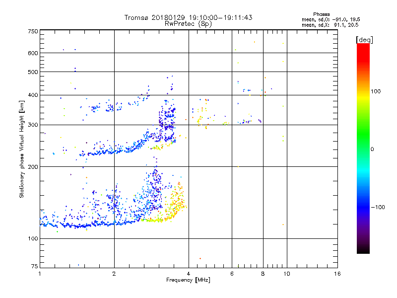Click the color bar's blue -100 degree region
397x298 pixels.
pos(363,207)
